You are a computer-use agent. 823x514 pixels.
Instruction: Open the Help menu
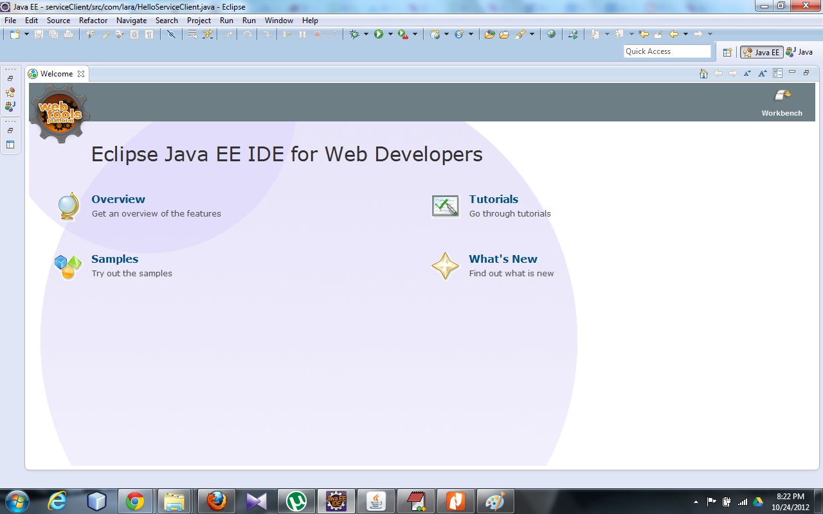[x=310, y=21]
